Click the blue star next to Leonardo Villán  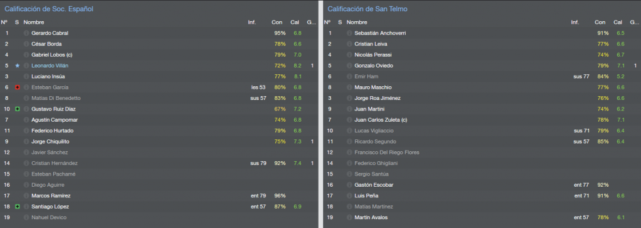pyautogui.click(x=17, y=66)
